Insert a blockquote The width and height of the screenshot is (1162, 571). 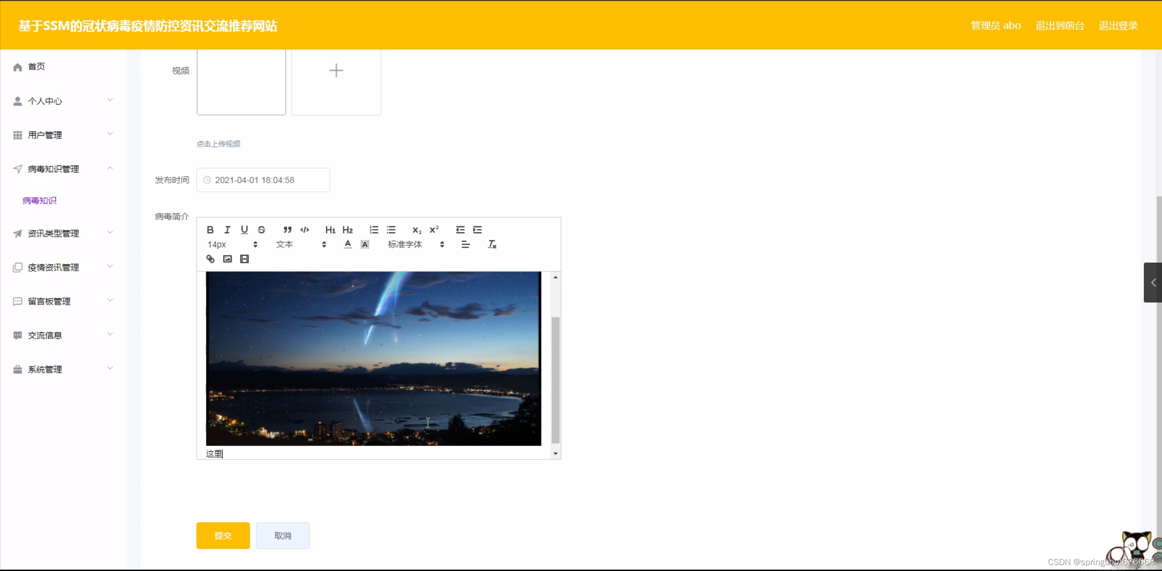pos(288,230)
